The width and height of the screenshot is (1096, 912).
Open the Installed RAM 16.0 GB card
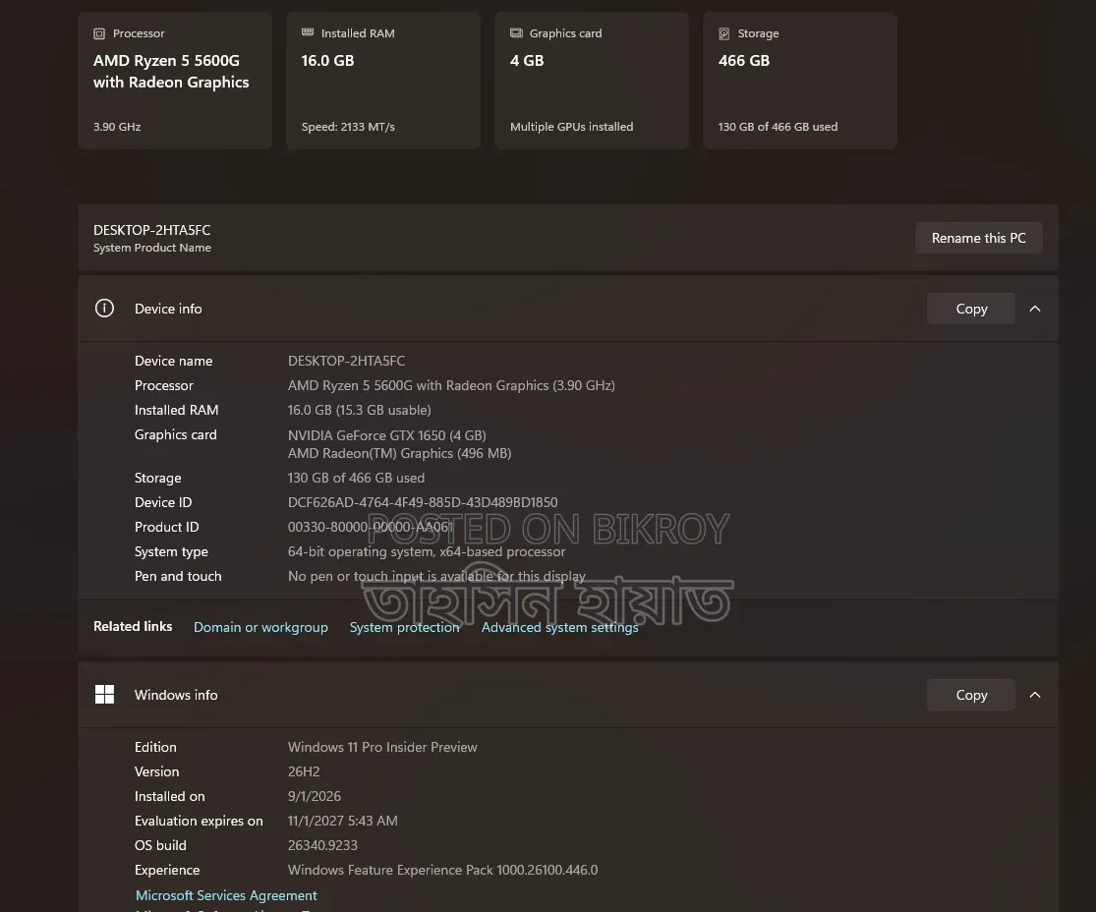[383, 81]
